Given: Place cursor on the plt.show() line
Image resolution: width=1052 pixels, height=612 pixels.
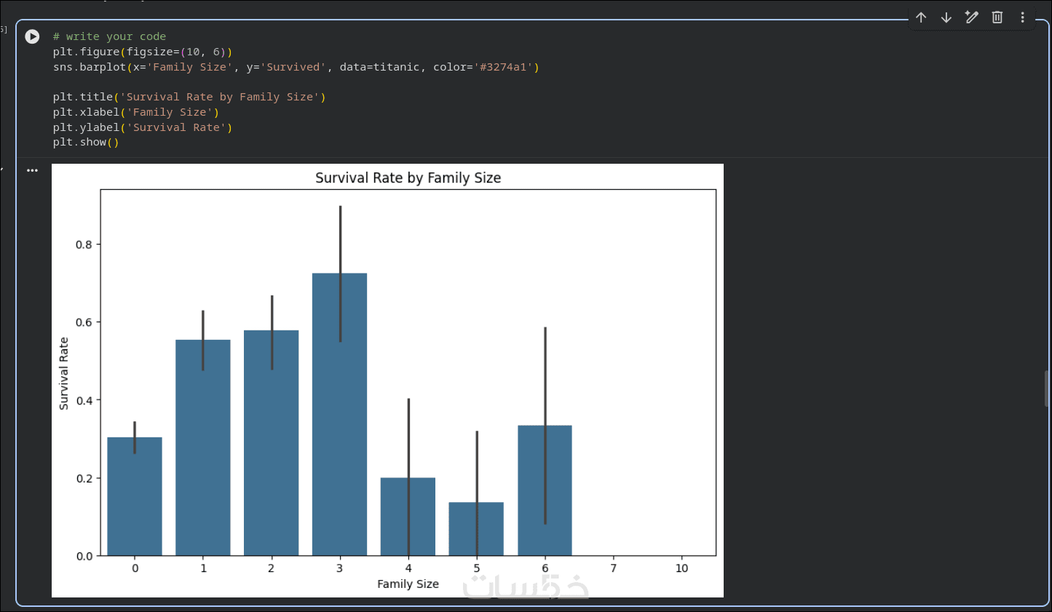Looking at the screenshot, I should pos(85,142).
